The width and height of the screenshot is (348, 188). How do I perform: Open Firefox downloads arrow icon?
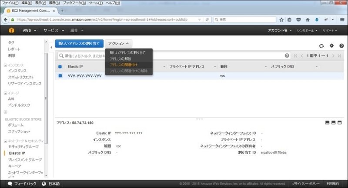click(317, 19)
